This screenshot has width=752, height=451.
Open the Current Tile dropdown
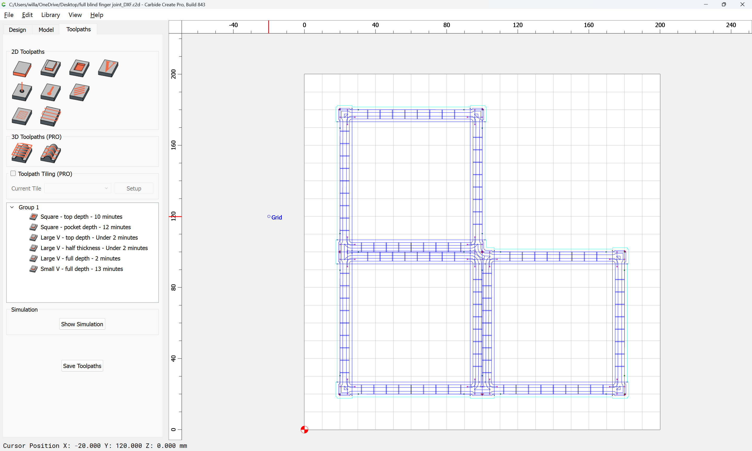(78, 188)
